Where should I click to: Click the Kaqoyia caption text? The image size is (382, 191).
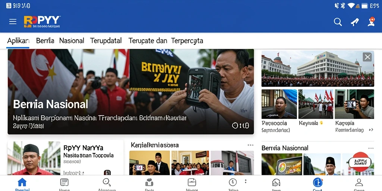point(345,123)
